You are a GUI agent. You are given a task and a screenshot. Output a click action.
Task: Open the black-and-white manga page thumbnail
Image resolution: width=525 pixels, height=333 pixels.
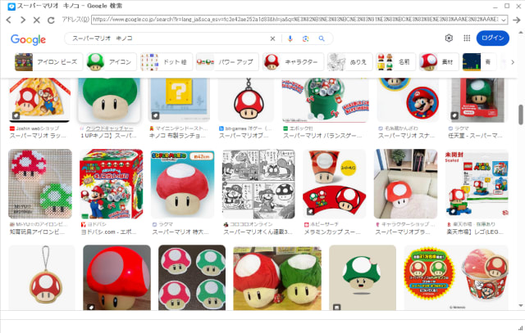(258, 184)
